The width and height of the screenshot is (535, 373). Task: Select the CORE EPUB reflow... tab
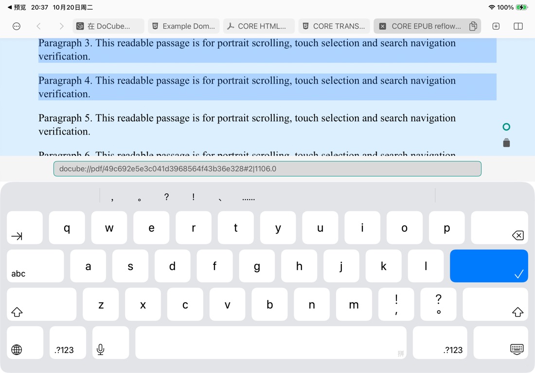pyautogui.click(x=426, y=26)
